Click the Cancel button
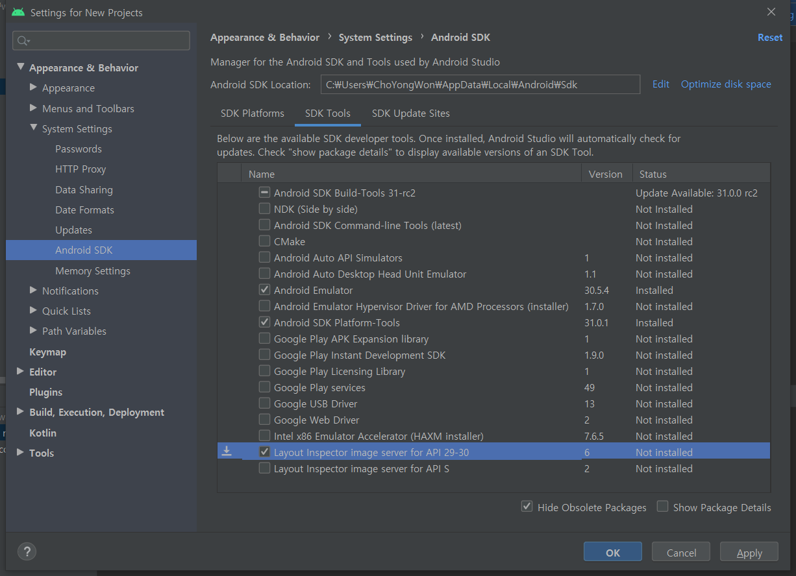Image resolution: width=796 pixels, height=576 pixels. tap(682, 553)
